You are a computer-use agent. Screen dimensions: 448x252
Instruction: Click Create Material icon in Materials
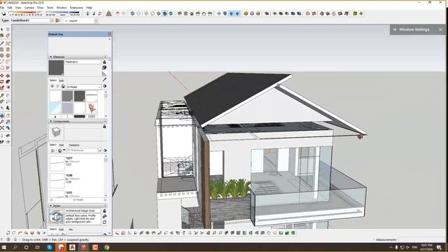(104, 68)
